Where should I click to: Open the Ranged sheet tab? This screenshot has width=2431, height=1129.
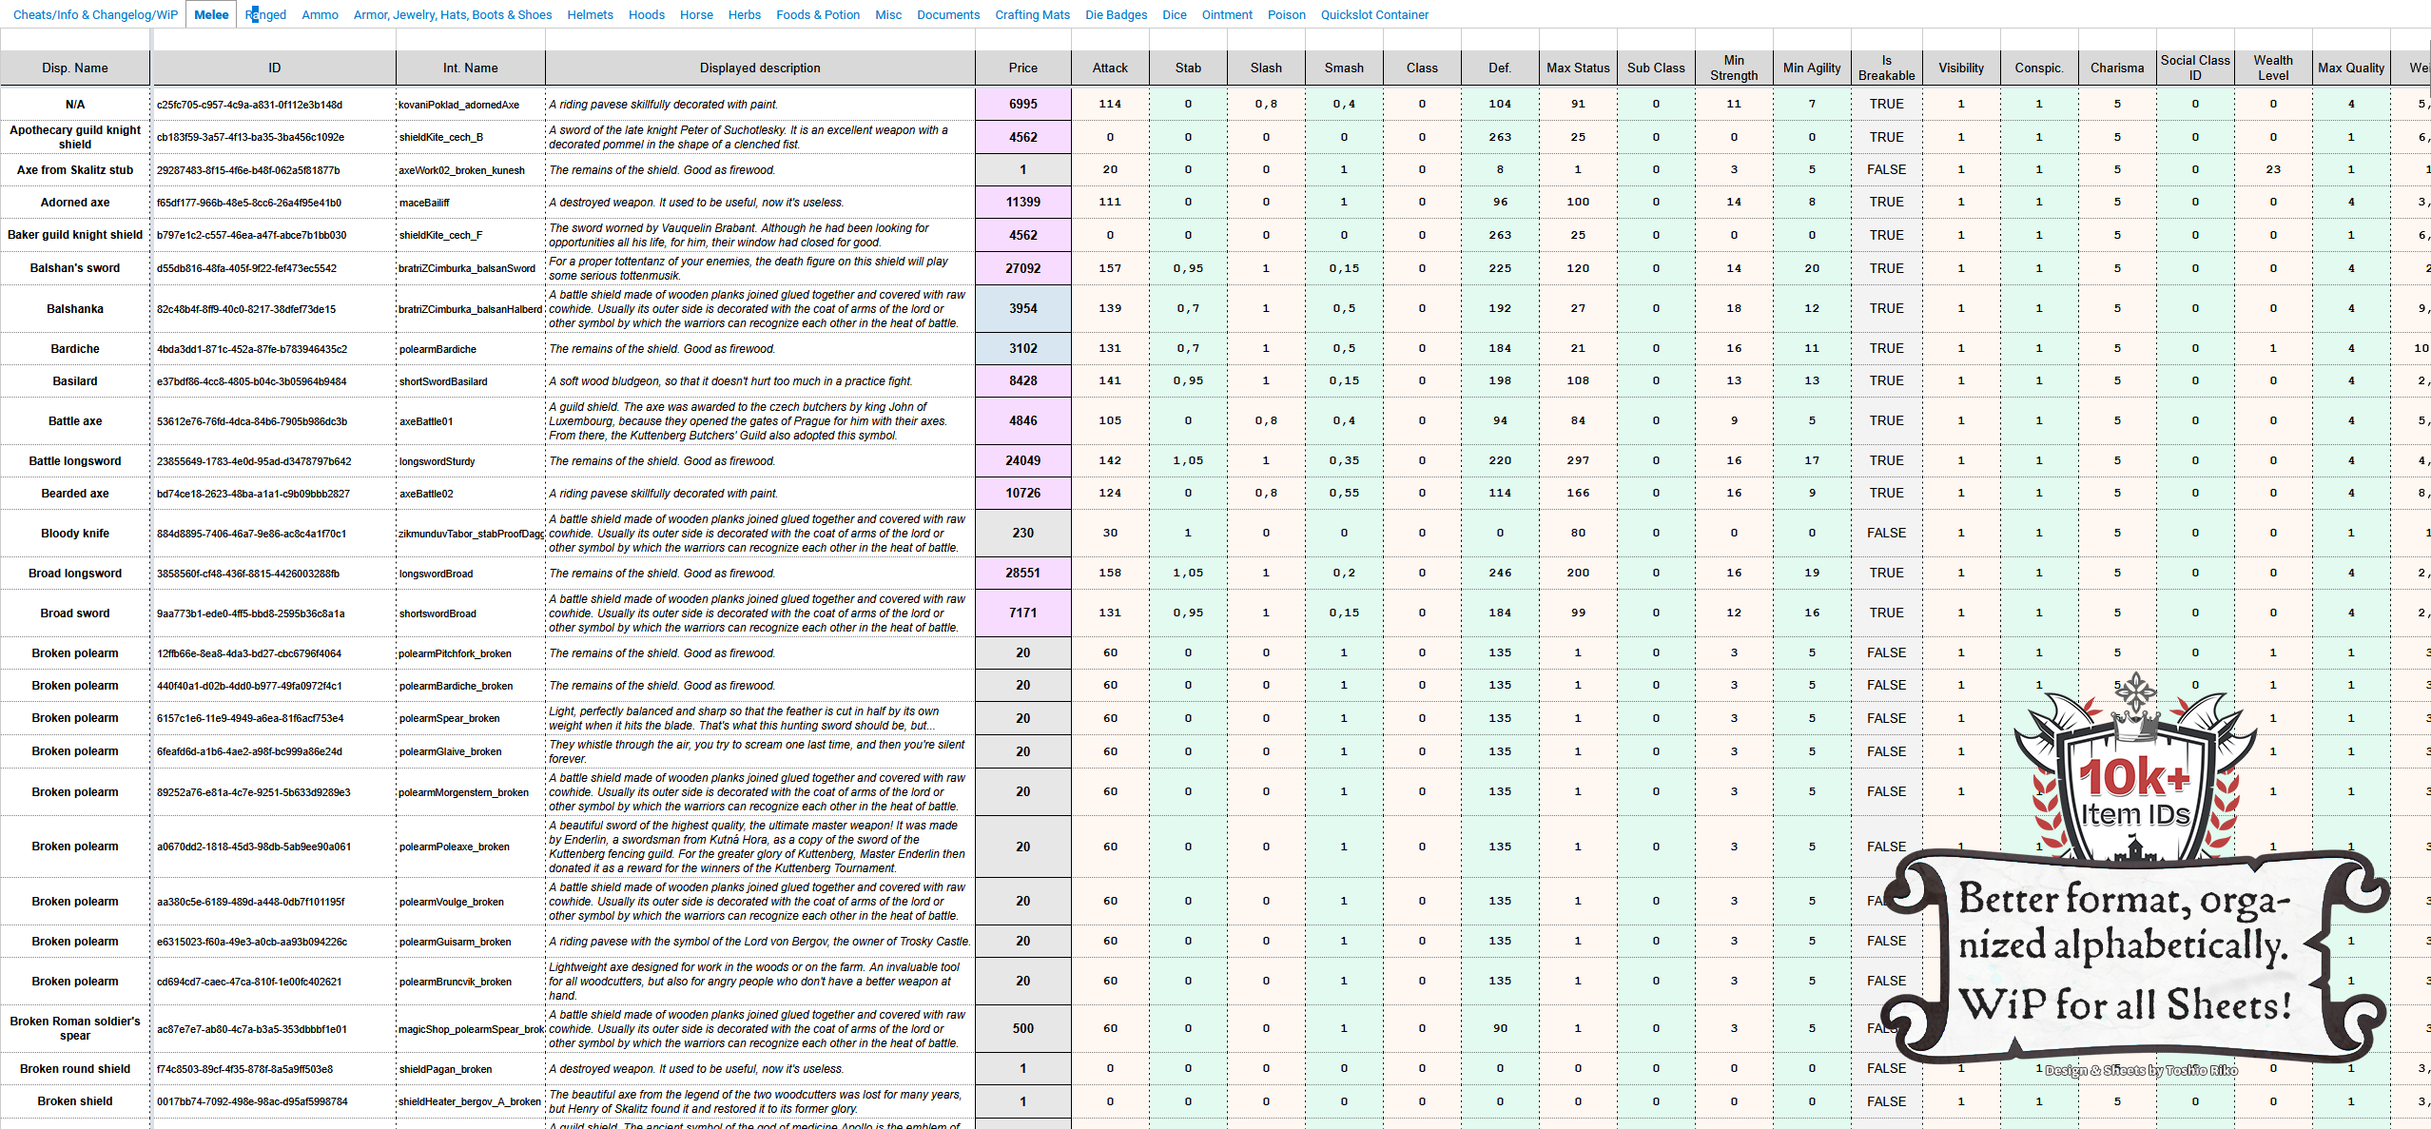coord(265,14)
